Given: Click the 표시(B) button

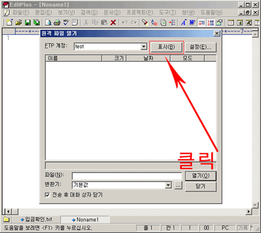Looking at the screenshot, I should click(x=167, y=47).
